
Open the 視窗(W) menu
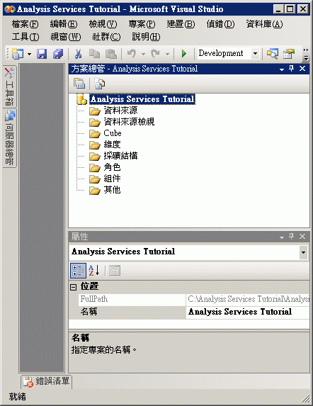pyautogui.click(x=65, y=37)
